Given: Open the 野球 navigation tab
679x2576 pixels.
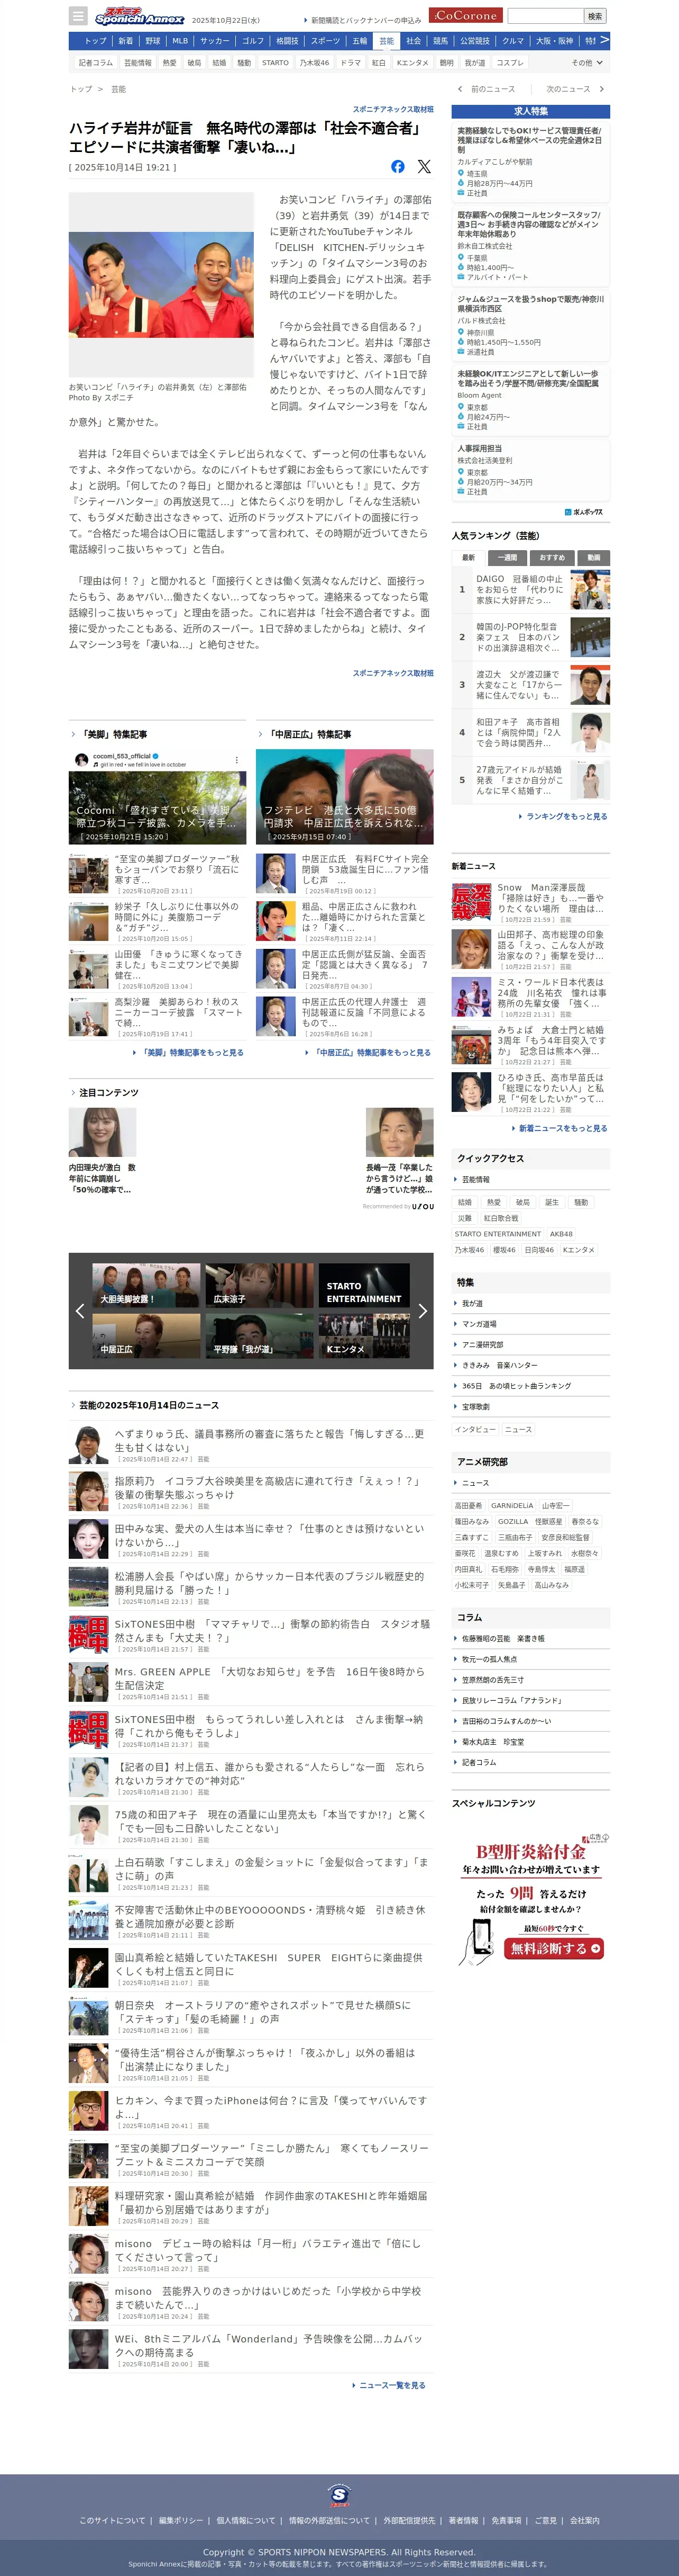Looking at the screenshot, I should [x=153, y=41].
